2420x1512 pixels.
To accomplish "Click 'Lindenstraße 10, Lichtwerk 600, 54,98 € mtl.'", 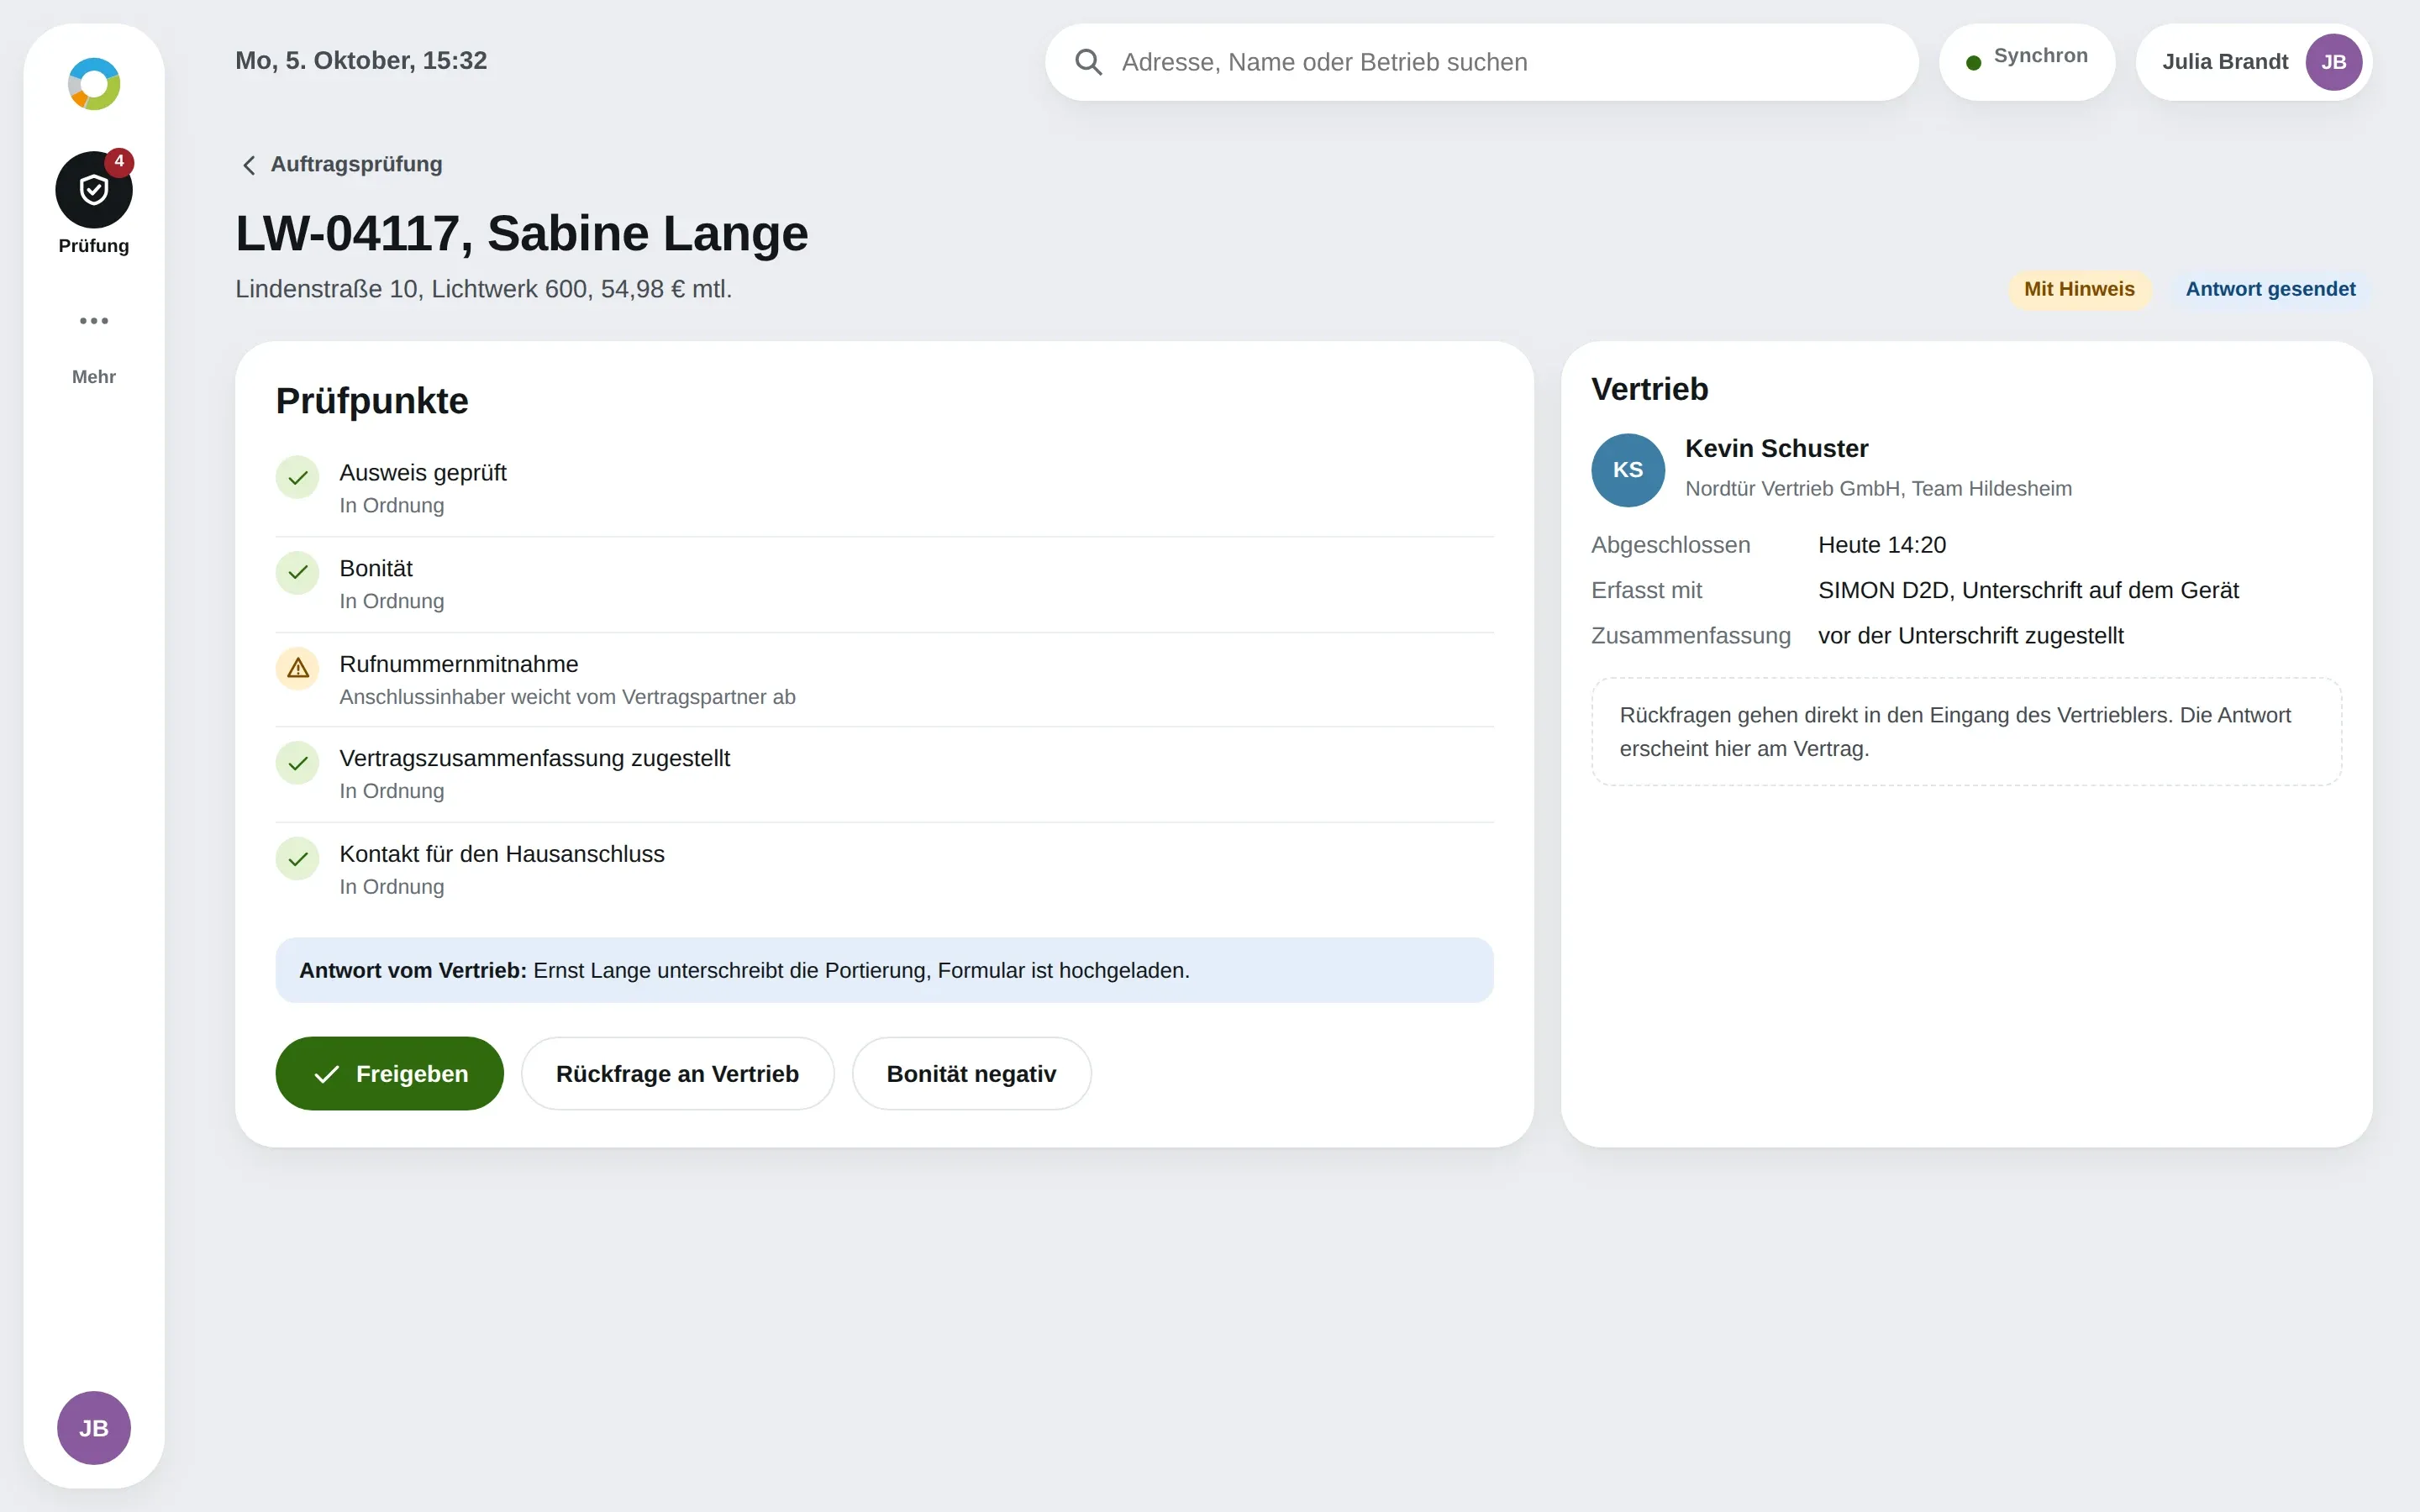I will coord(483,289).
